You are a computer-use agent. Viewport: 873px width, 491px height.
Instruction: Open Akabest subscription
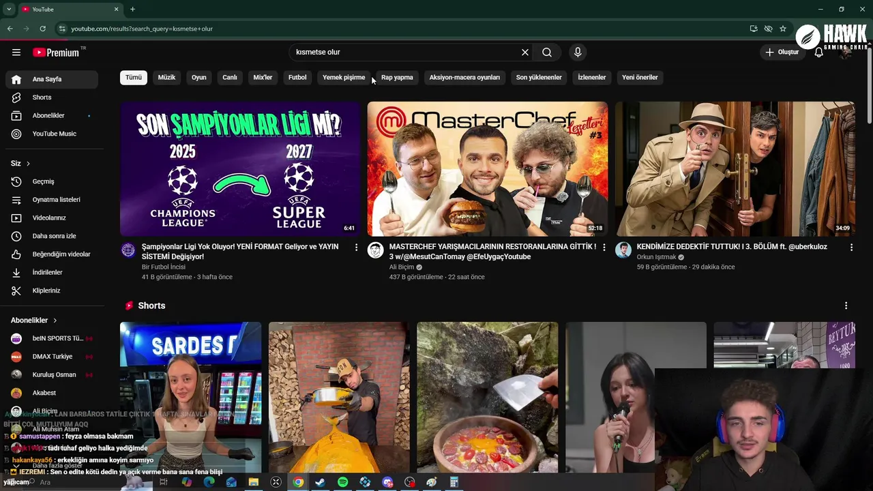52,393
